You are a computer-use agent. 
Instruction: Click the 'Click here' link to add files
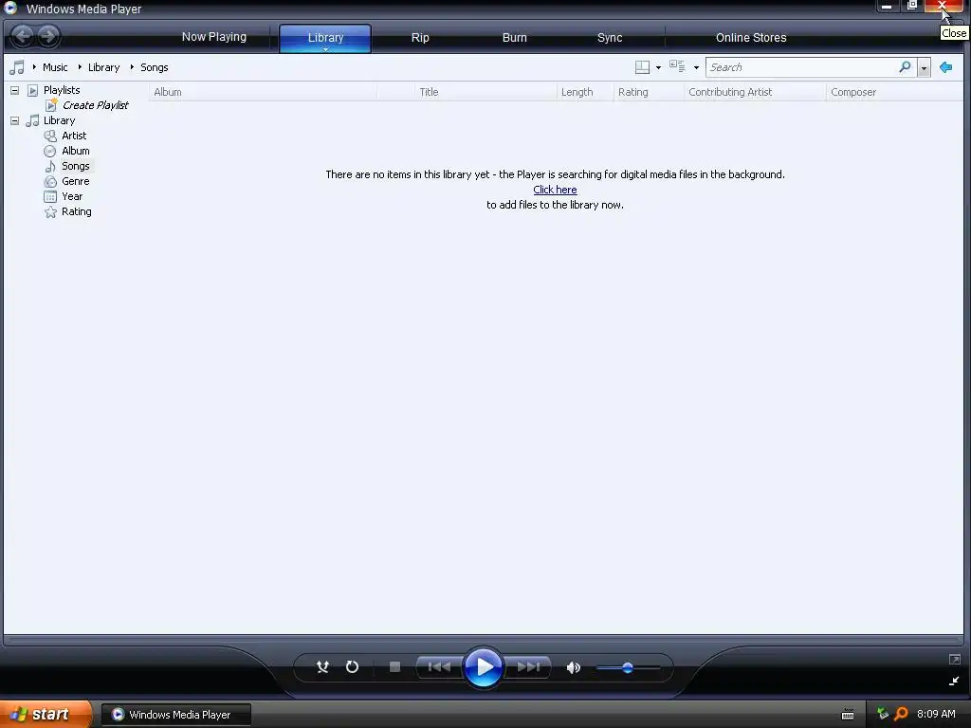click(555, 190)
